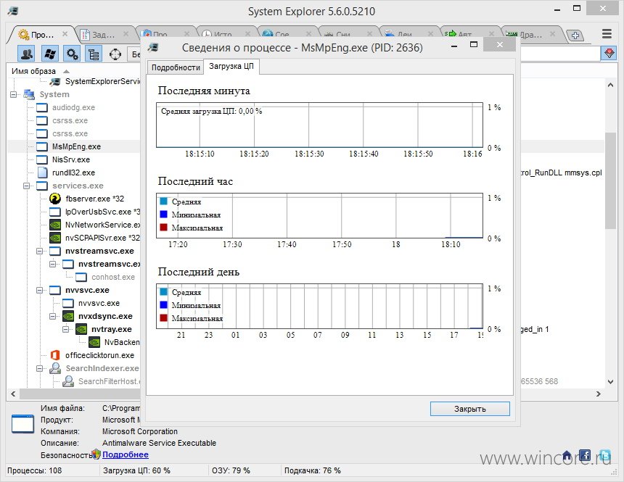This screenshot has height=482, width=624.
Task: Collapse the nvvsvc.exe parent node
Action: point(40,291)
